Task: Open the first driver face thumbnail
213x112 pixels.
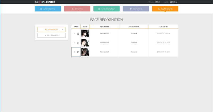Action: [x=85, y=33]
